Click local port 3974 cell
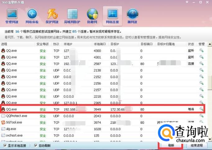212x150 pixels. 97,123
